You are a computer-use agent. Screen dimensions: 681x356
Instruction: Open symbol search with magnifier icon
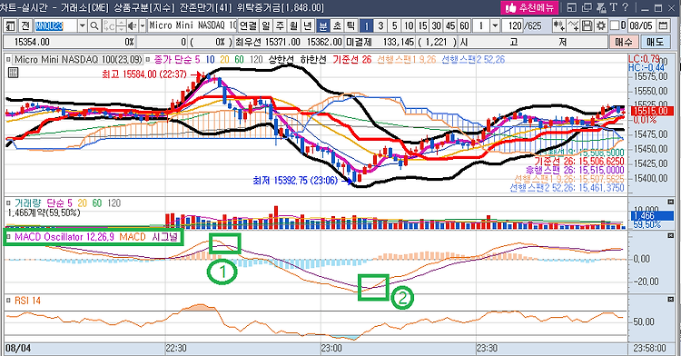(x=94, y=26)
